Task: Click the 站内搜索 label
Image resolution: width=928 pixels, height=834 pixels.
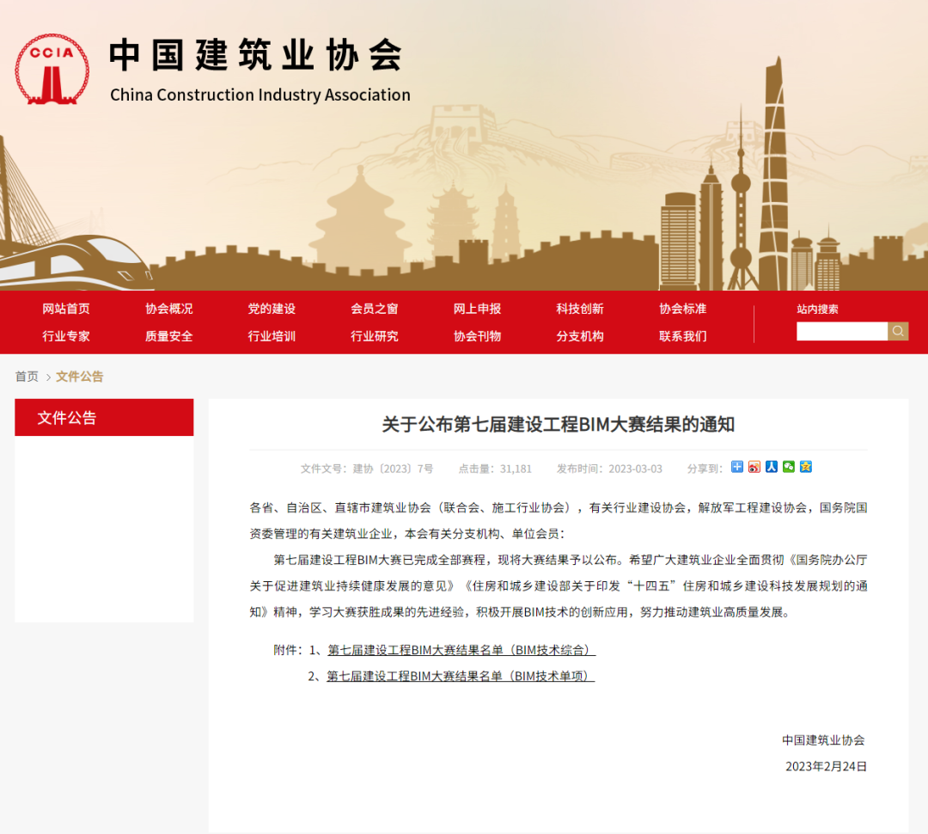Action: [817, 309]
